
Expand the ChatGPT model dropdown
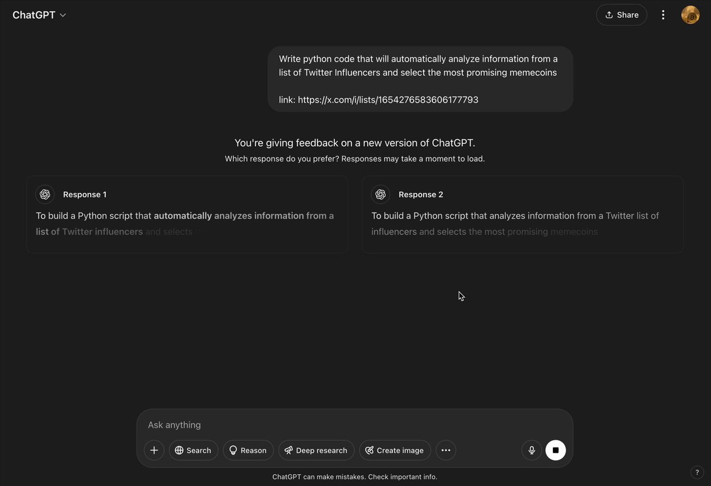click(40, 15)
